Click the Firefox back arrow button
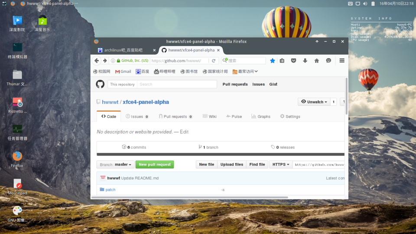This screenshot has width=416, height=234. click(x=97, y=61)
